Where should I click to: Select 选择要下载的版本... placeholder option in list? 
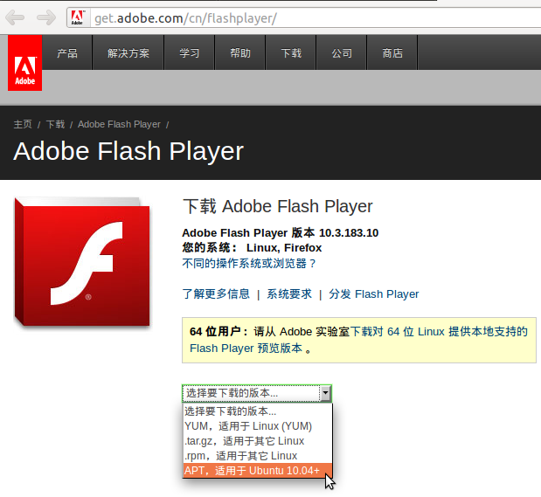257,411
